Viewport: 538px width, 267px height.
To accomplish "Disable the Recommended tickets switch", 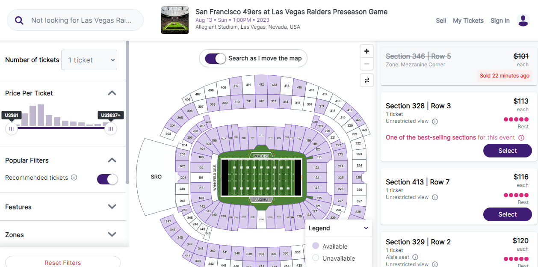I will [x=107, y=179].
